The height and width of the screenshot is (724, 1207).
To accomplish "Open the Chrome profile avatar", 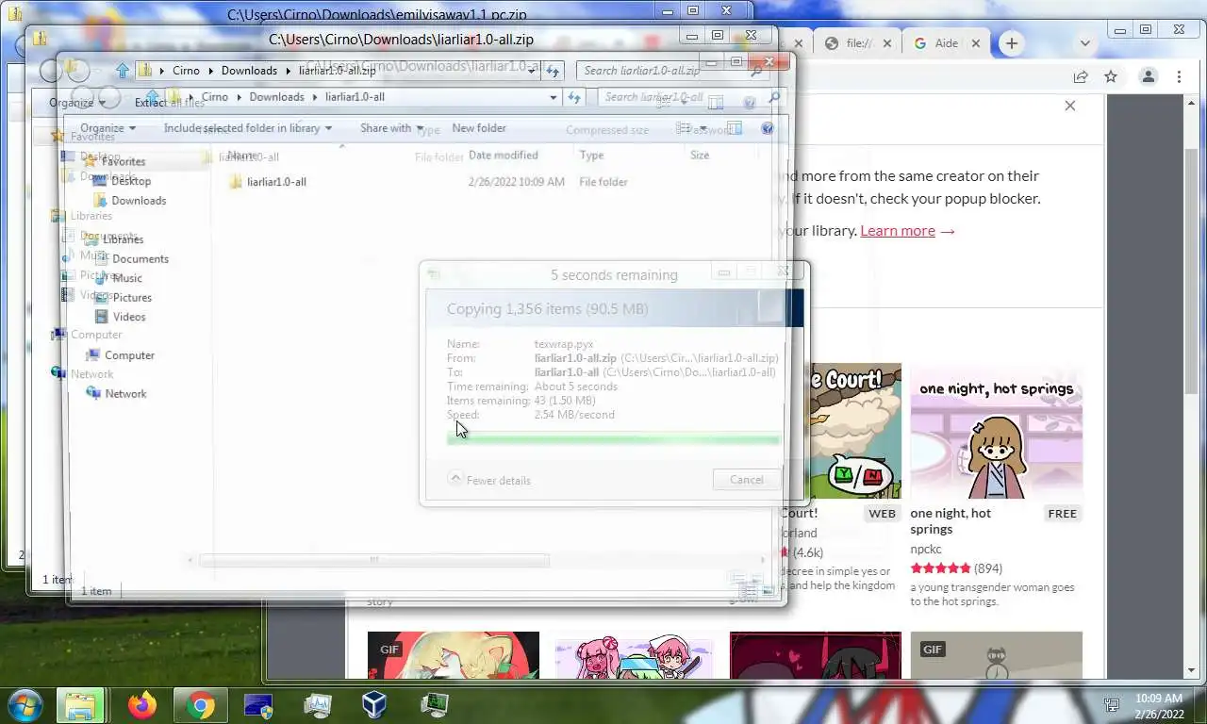I will [1148, 77].
